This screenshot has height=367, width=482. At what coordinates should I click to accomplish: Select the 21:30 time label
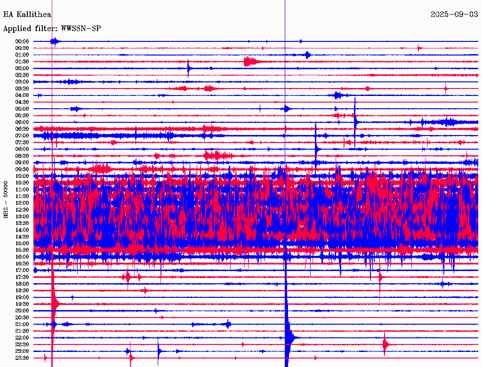22,331
